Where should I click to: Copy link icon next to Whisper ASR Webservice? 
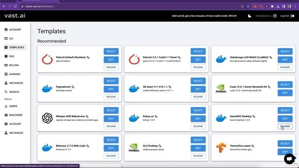click(x=87, y=116)
